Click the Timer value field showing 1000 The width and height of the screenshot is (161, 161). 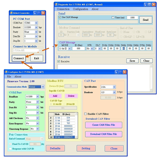click(132, 18)
